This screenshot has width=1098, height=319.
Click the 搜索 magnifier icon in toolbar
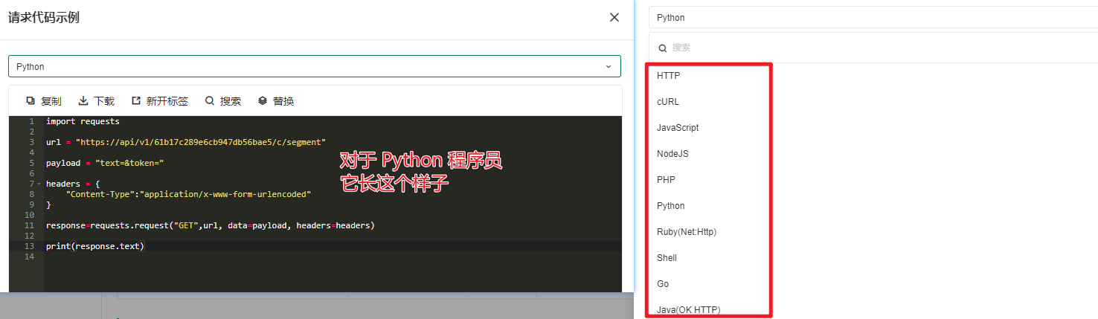point(210,101)
